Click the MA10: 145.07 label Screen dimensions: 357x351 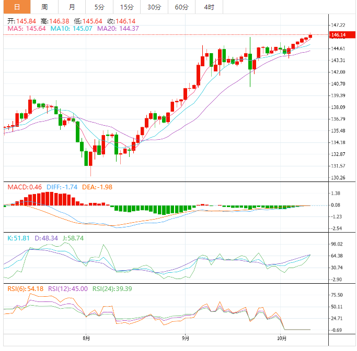tap(71, 29)
